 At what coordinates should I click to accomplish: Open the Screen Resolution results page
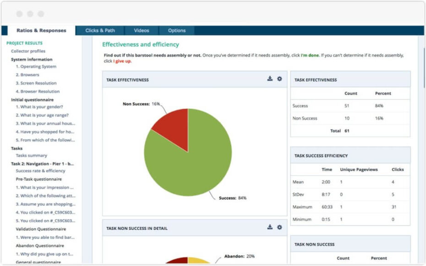[38, 82]
